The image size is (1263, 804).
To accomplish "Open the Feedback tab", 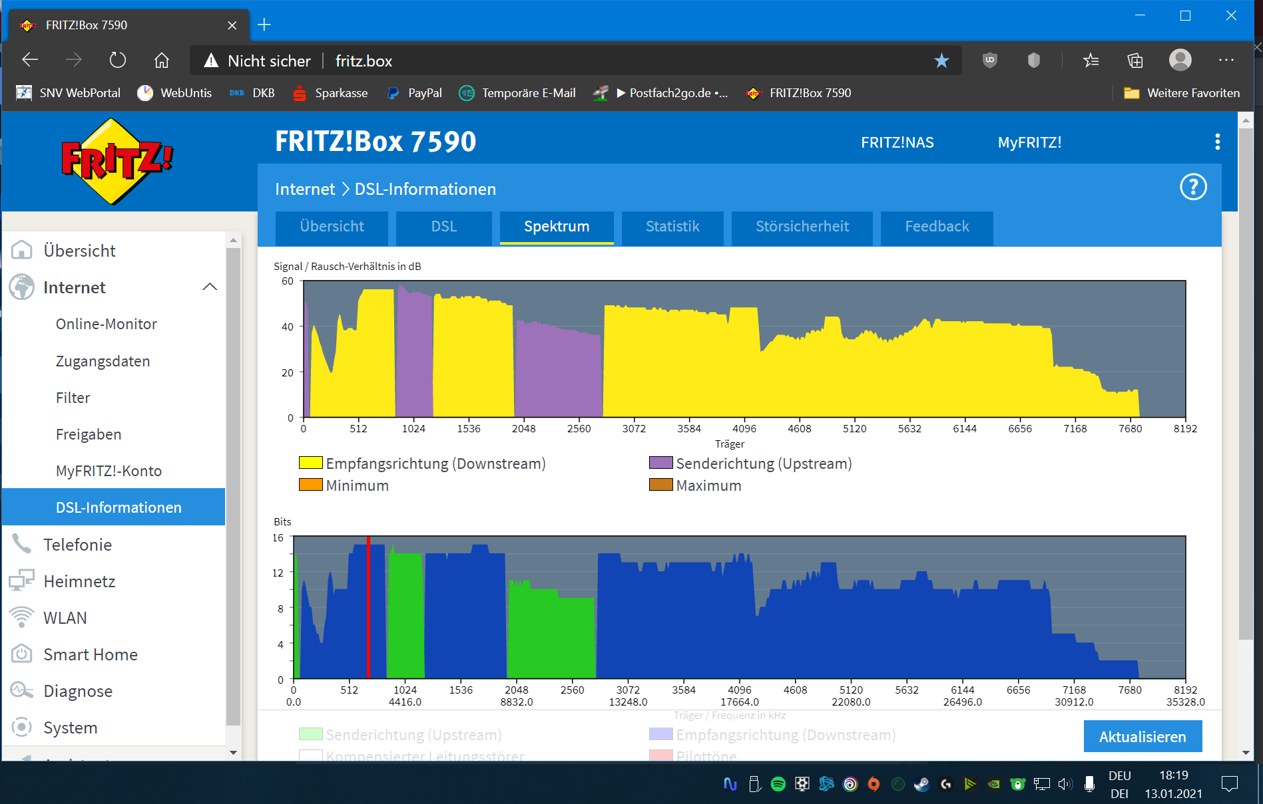I will (x=937, y=227).
